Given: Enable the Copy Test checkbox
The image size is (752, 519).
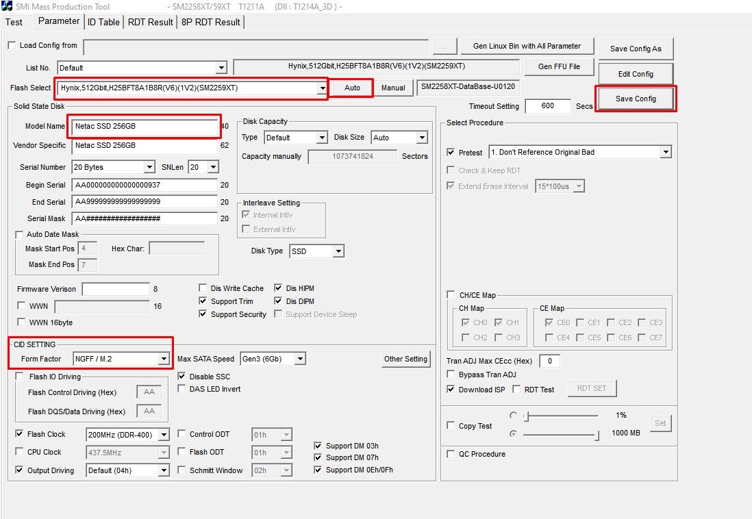Looking at the screenshot, I should click(451, 425).
